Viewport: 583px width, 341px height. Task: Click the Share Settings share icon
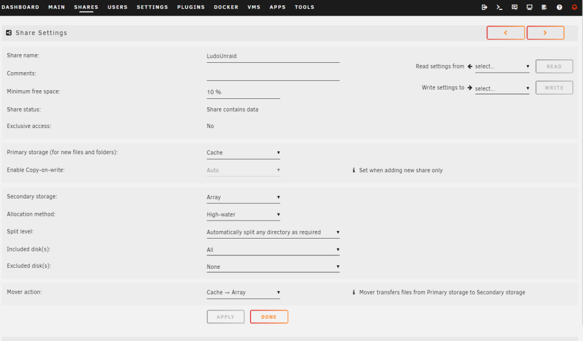pyautogui.click(x=9, y=33)
